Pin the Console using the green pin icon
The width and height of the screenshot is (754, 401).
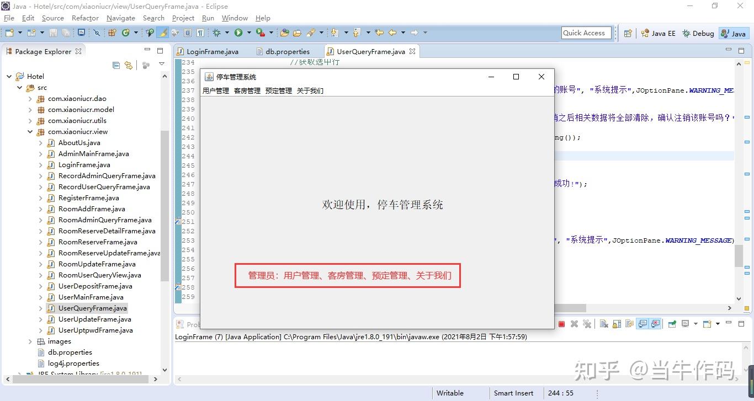672,324
